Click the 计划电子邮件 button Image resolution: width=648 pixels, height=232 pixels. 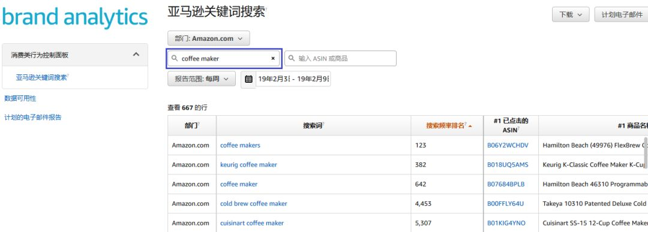tap(621, 14)
